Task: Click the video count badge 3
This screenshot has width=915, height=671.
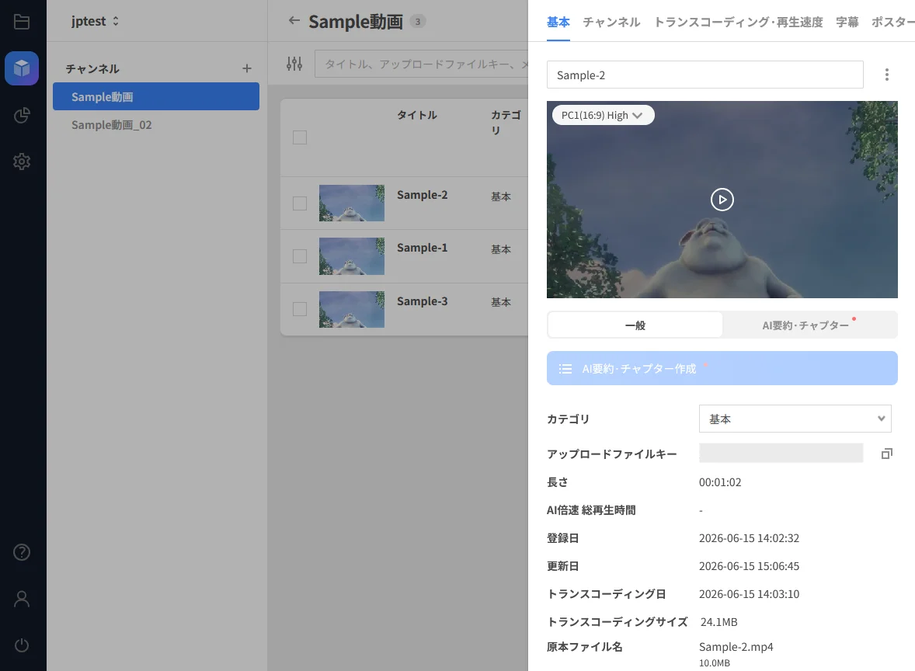Action: (x=418, y=22)
